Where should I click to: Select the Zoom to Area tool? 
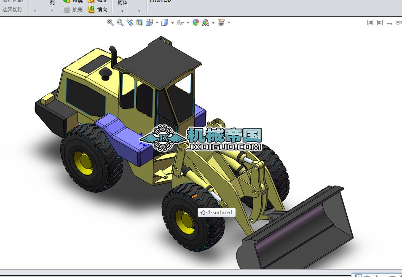120,23
